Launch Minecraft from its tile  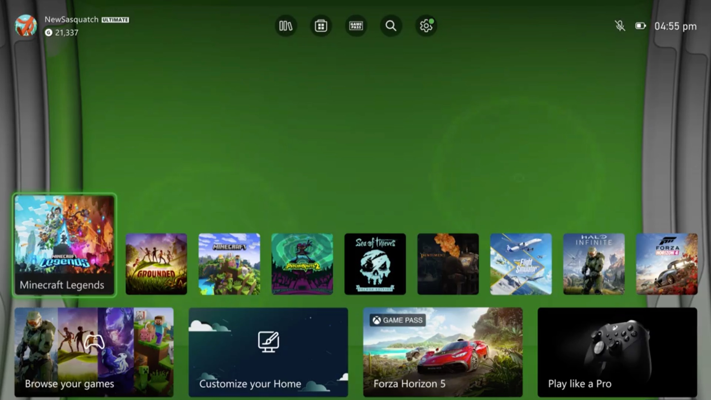(229, 264)
